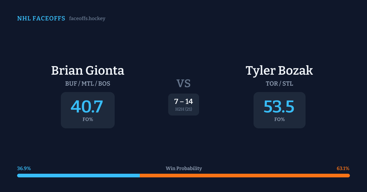
Task: Click the VS text between players
Action: click(183, 84)
